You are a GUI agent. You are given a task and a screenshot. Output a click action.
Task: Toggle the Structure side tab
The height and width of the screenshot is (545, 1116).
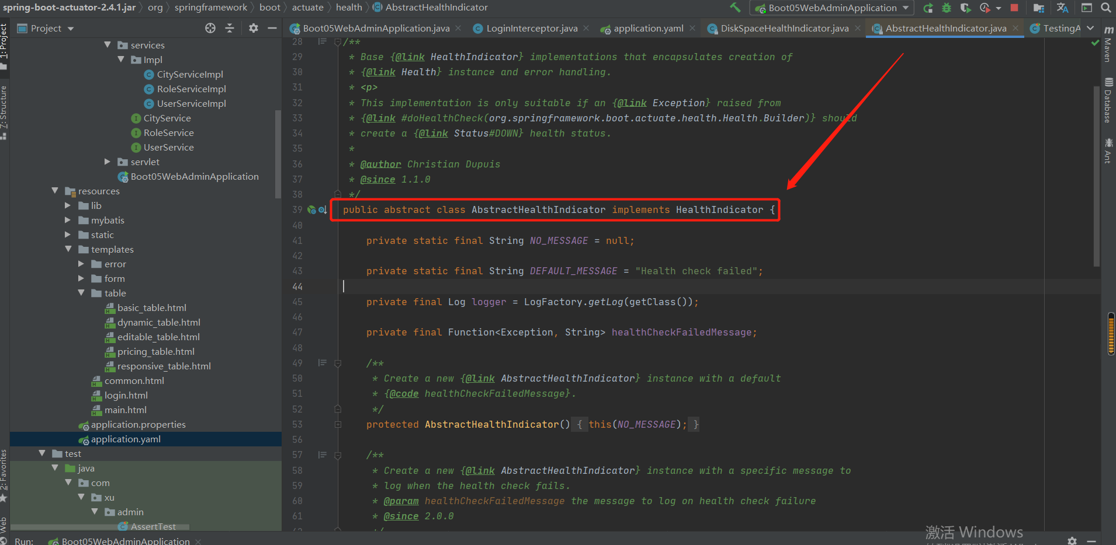4,112
